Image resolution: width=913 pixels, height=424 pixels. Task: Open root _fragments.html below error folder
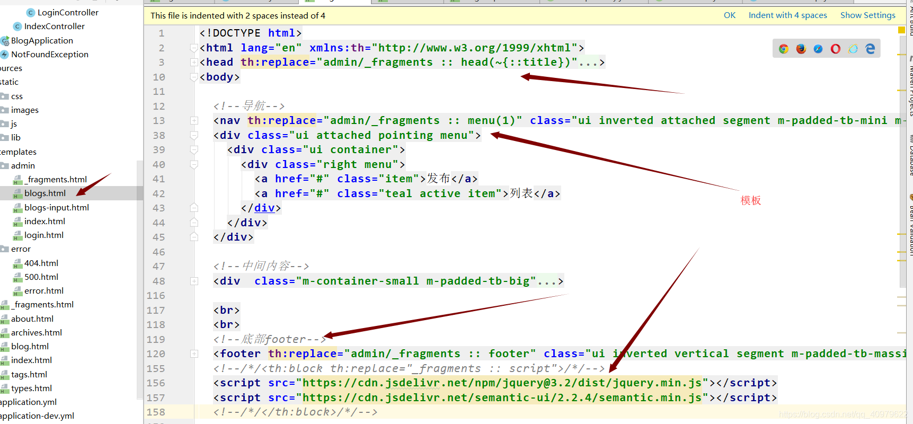[x=42, y=305]
